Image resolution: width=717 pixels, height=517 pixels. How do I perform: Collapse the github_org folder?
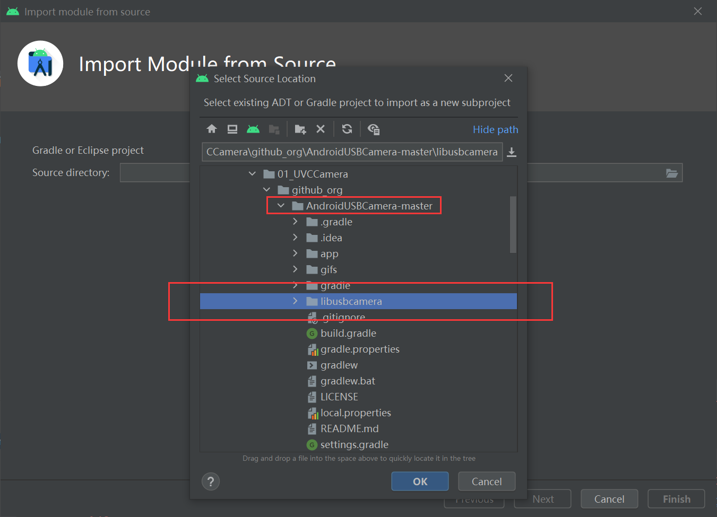pyautogui.click(x=266, y=190)
